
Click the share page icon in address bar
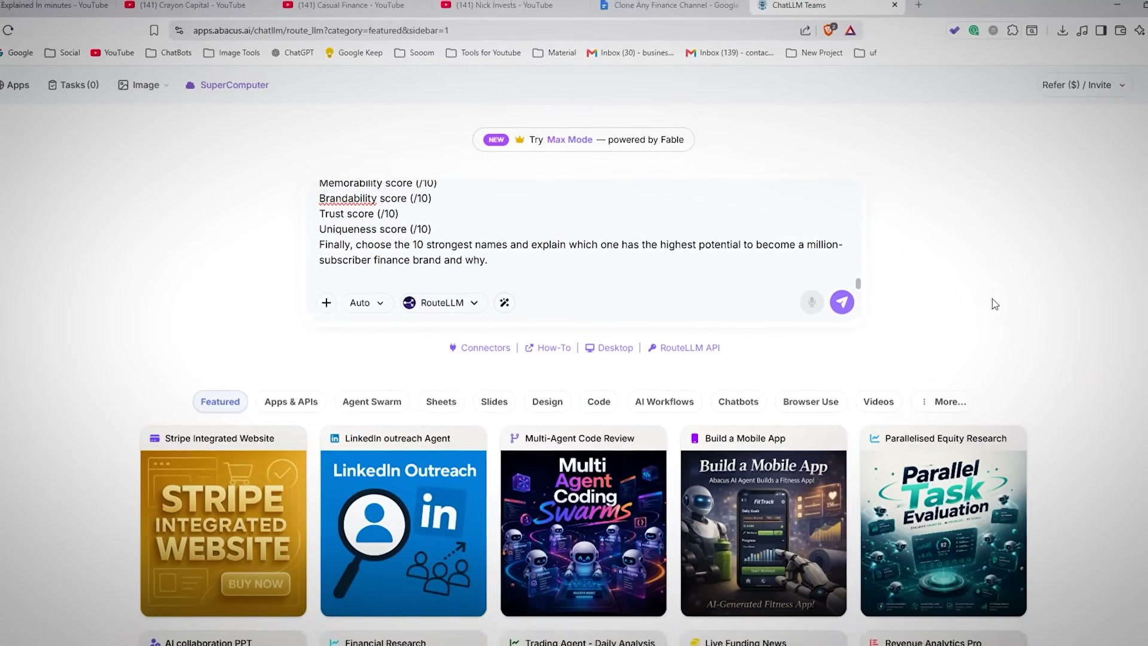[805, 31]
